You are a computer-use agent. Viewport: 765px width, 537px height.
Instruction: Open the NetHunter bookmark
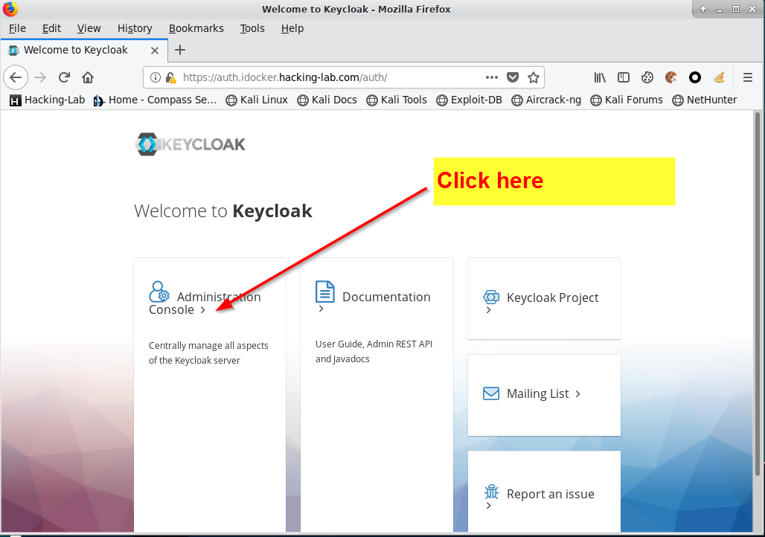(x=705, y=100)
